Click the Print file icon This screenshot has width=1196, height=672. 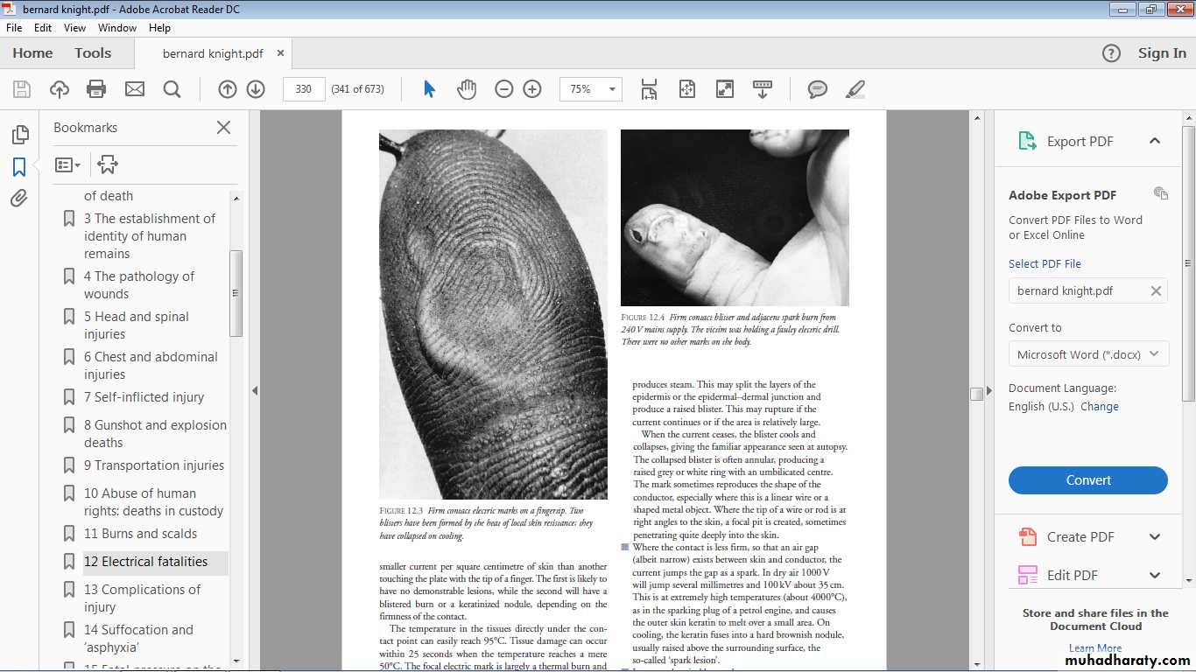pyautogui.click(x=96, y=89)
